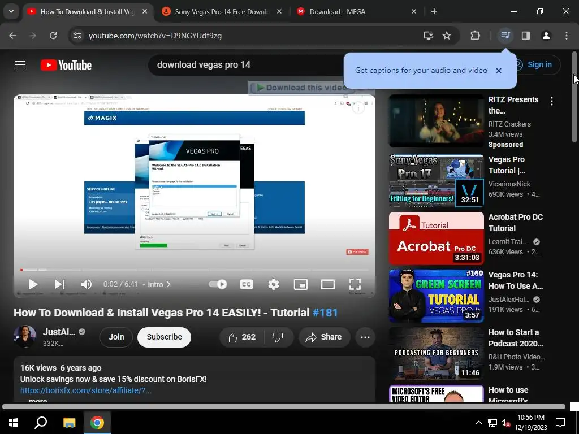Open the Vegas Pro Tutorial title text

[x=507, y=165]
